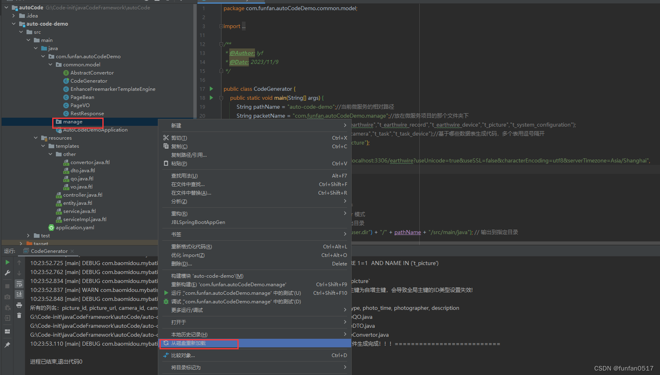Click the stop process square icon
This screenshot has height=375, width=660.
point(7,286)
